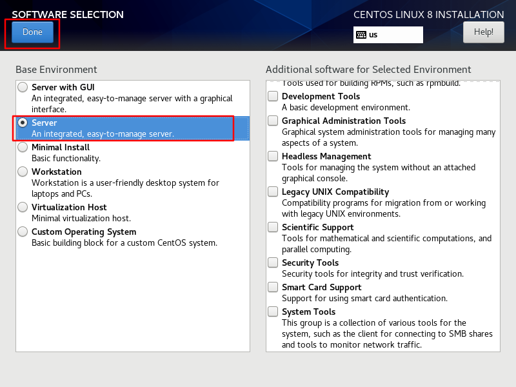Enable the Smart Card Support checkbox
The image size is (516, 387).
click(x=273, y=287)
